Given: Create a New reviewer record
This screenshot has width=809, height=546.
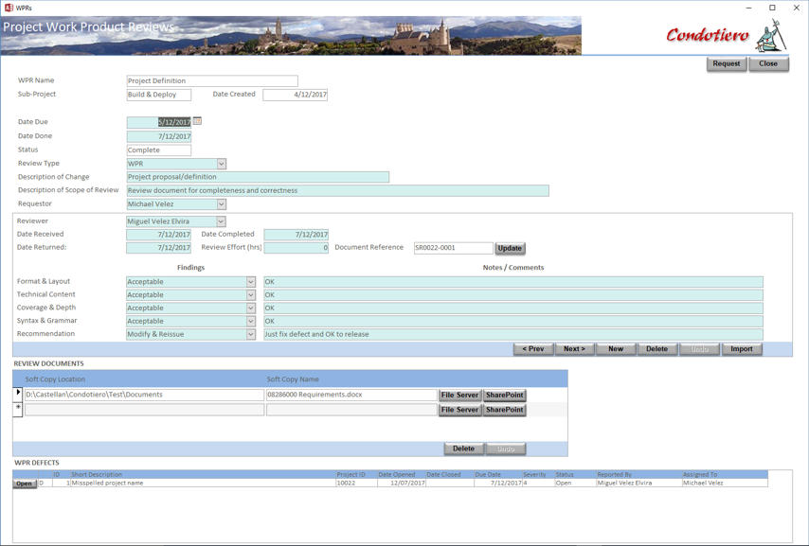Looking at the screenshot, I should click(x=616, y=349).
